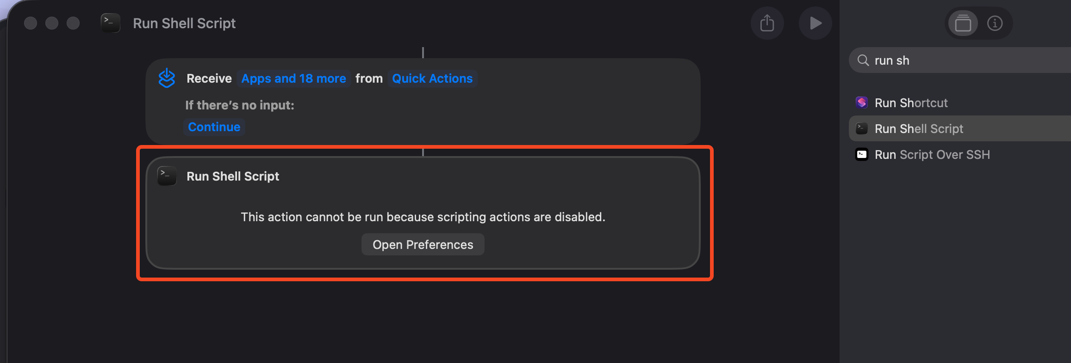
Task: Click inside the run sh search field
Action: coord(949,60)
